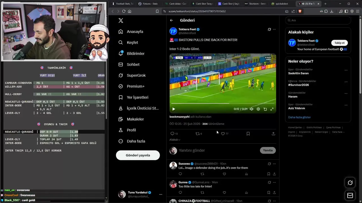
Task: Click the Yanıtla button
Action: coord(268,150)
